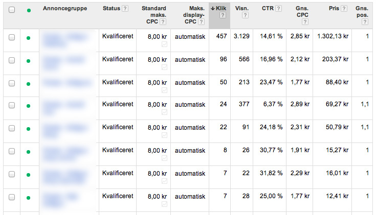Toggle the select-all checkbox in header

click(x=12, y=9)
